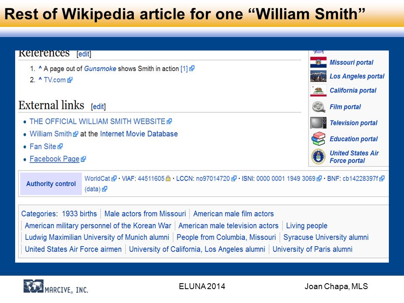Open reference link [1]
This screenshot has height=303, width=404.
tap(184, 69)
